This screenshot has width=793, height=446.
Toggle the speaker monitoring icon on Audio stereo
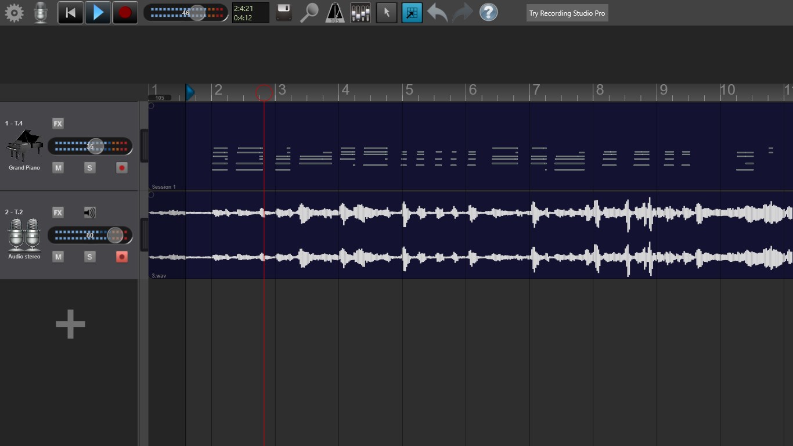(90, 212)
